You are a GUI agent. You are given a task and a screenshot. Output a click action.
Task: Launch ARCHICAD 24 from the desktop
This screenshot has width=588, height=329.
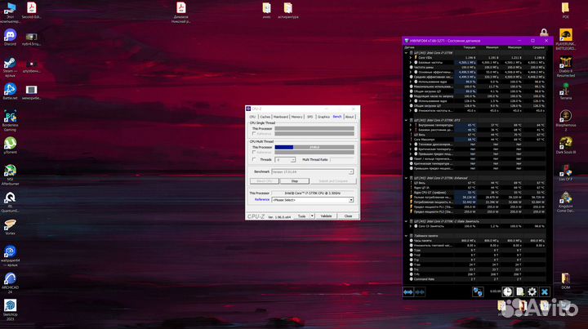(10, 283)
